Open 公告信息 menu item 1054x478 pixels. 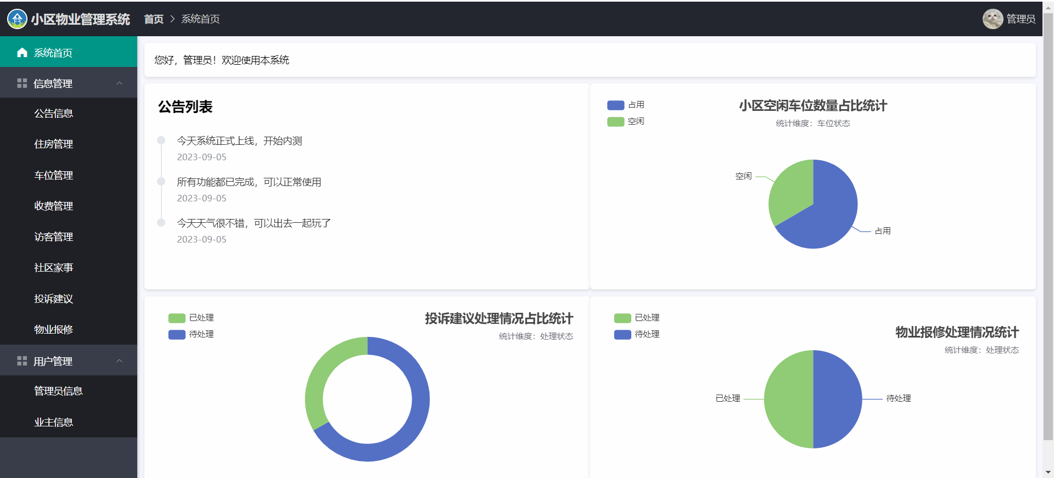(x=69, y=114)
